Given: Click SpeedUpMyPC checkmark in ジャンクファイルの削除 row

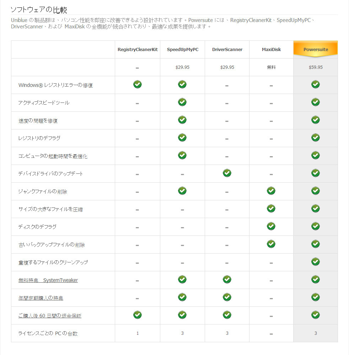Looking at the screenshot, I should tap(182, 191).
